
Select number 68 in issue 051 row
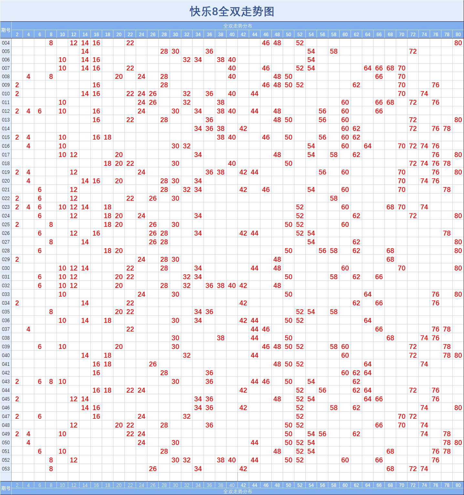click(x=390, y=451)
